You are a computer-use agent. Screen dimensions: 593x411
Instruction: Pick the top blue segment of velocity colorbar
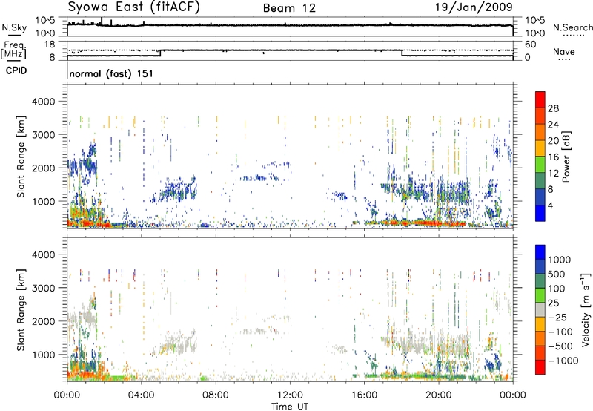click(540, 252)
